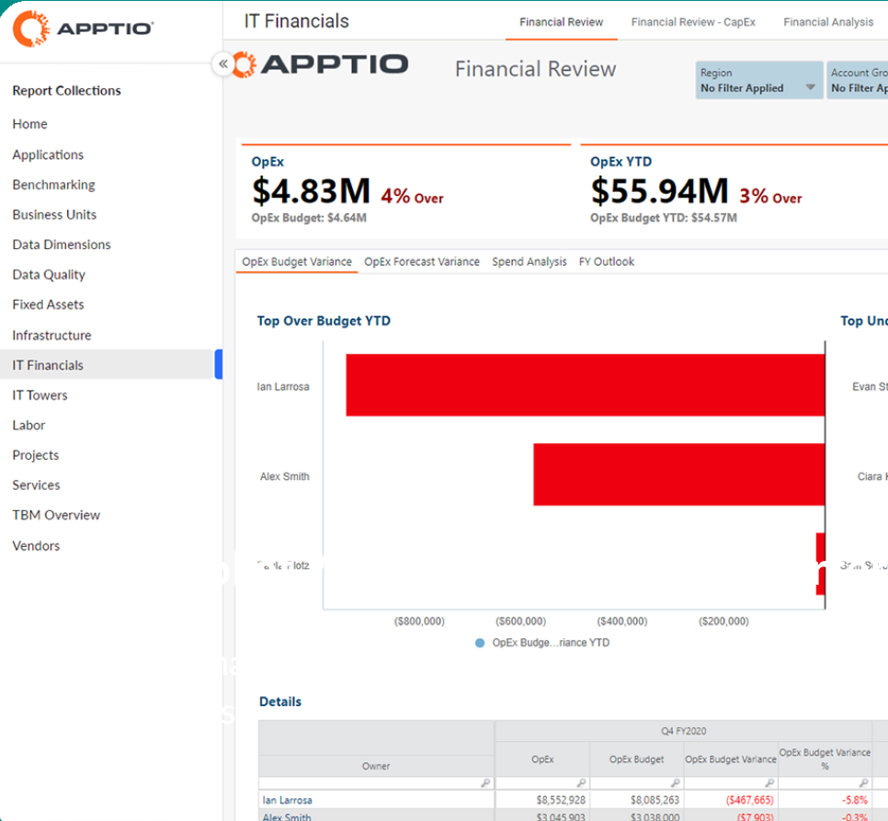Click the $8,085,263 OpEx Budget value
Image resolution: width=888 pixels, height=821 pixels.
point(655,800)
